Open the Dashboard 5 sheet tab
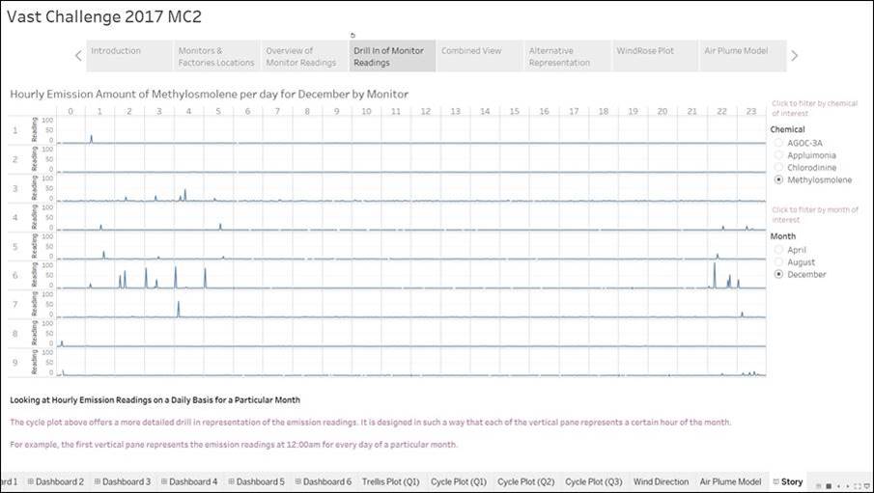Viewport: 874px width, 493px height. [256, 481]
